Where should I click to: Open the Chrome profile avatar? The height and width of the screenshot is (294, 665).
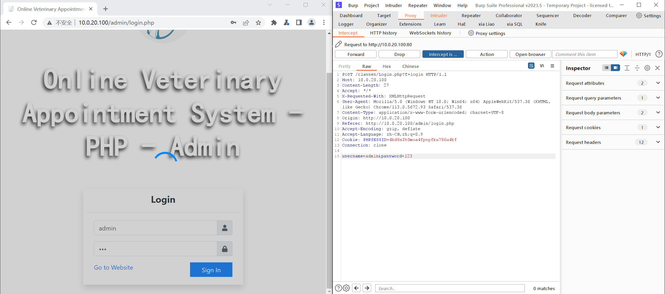[x=311, y=23]
